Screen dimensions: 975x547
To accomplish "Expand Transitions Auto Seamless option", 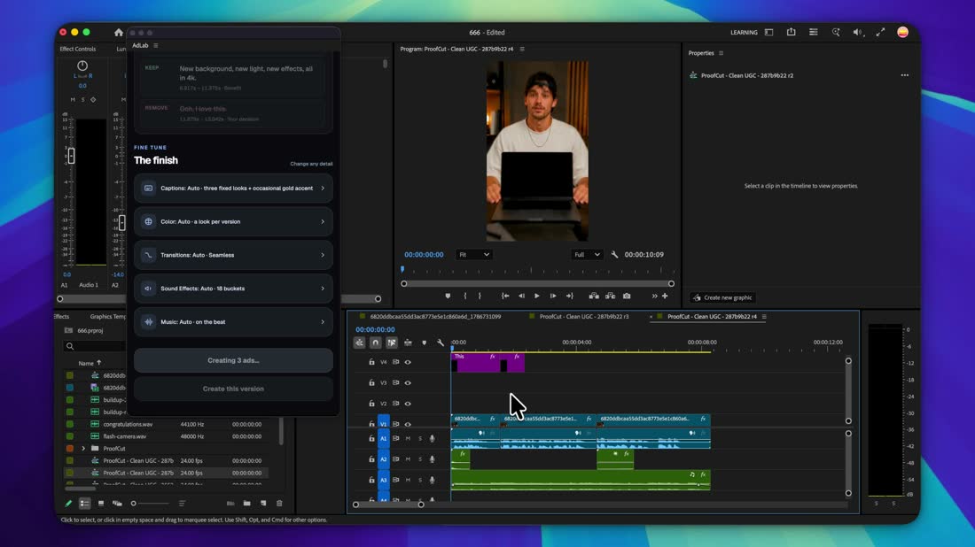I will point(233,255).
